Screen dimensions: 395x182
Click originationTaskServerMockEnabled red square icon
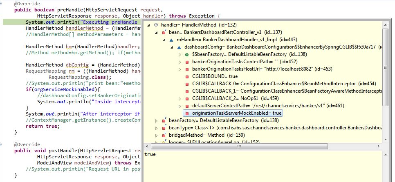(x=187, y=113)
